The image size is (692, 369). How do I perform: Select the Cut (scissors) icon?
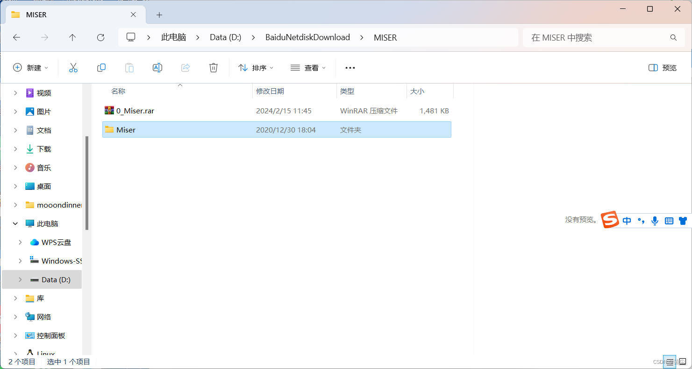73,67
